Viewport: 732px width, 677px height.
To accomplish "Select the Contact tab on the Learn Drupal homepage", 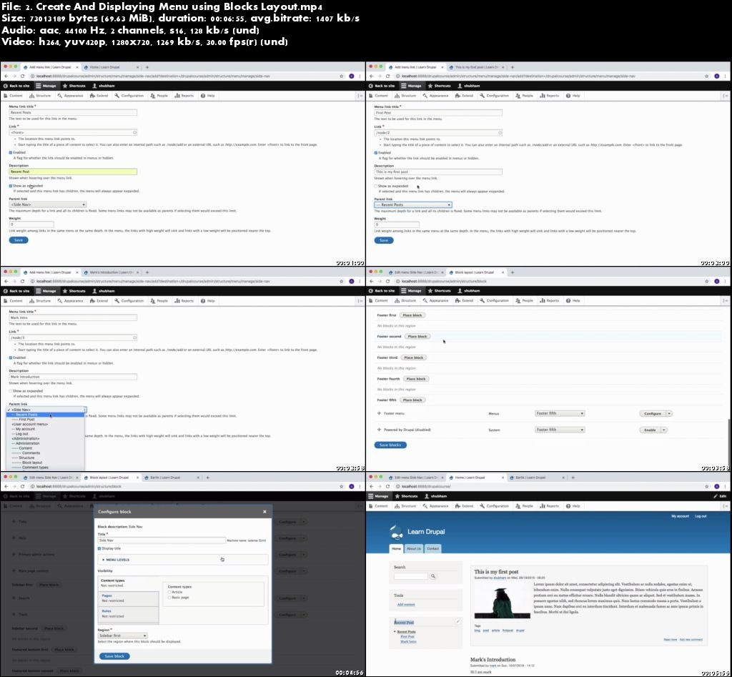I will 432,548.
